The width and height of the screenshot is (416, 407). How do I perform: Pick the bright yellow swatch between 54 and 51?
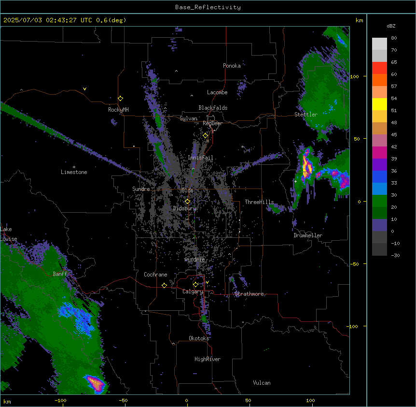point(379,104)
